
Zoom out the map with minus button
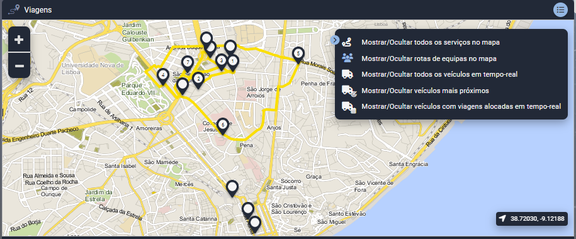click(x=19, y=65)
